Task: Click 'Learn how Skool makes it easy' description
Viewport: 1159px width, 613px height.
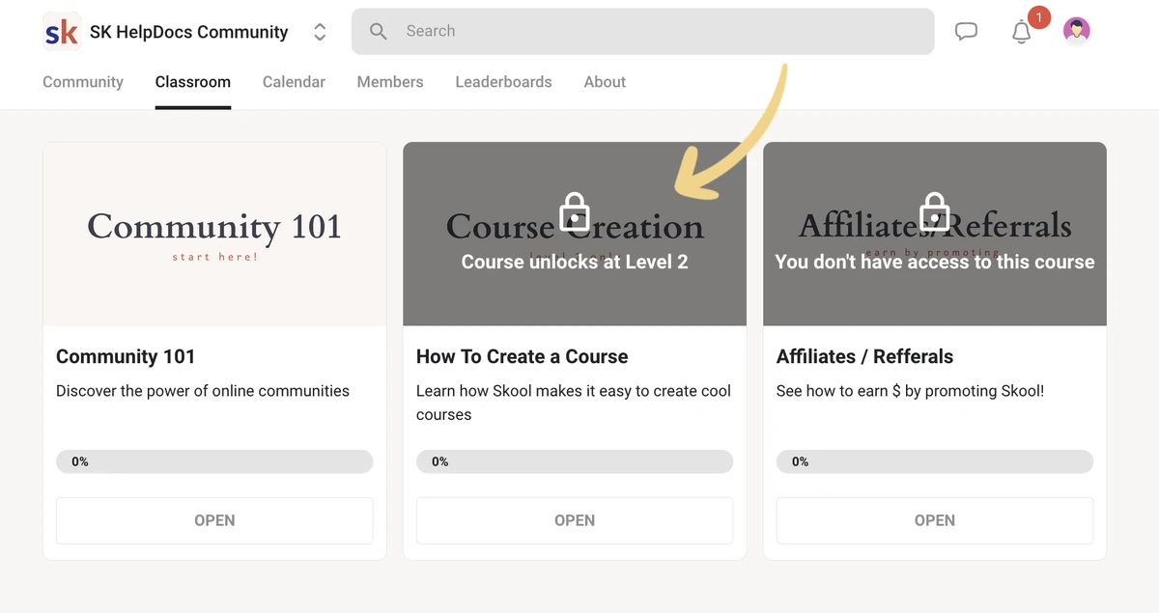Action: pyautogui.click(x=574, y=403)
